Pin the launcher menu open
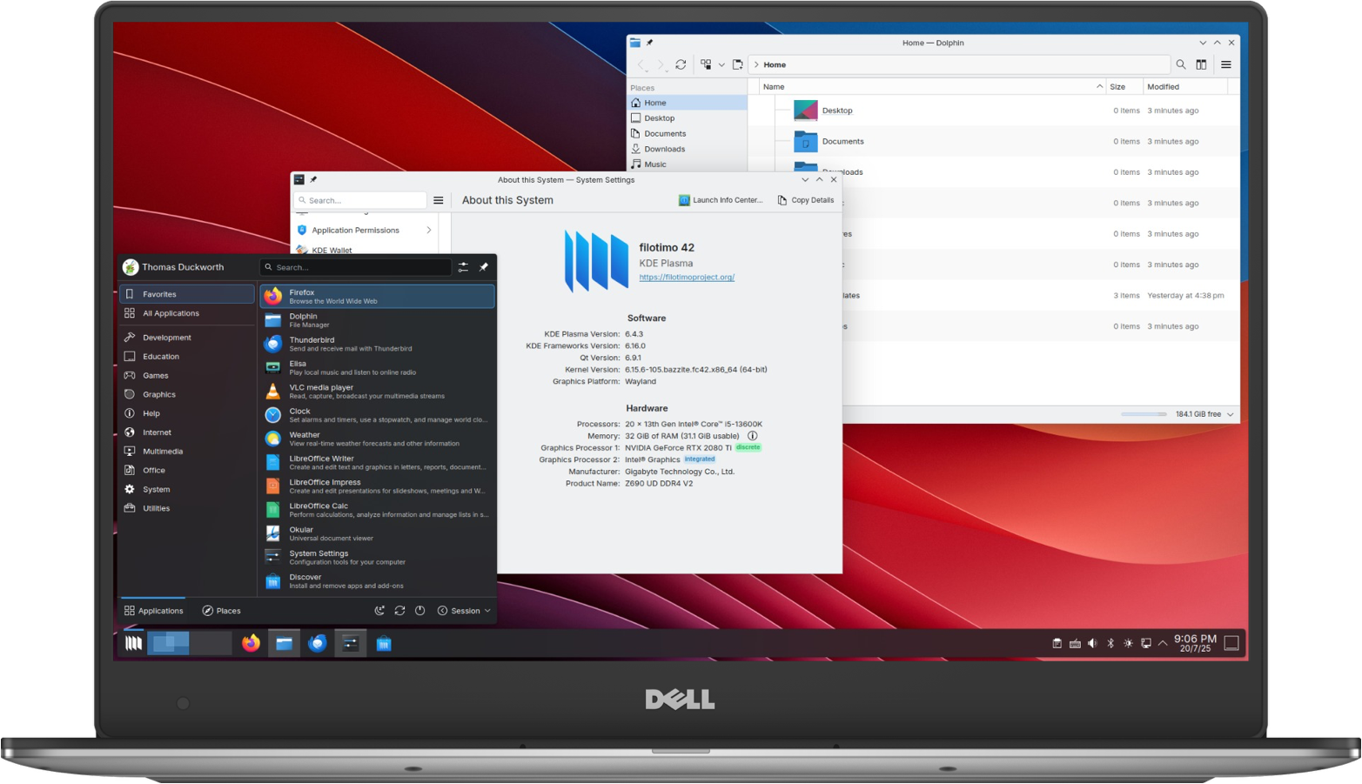This screenshot has width=1362, height=784. (484, 267)
